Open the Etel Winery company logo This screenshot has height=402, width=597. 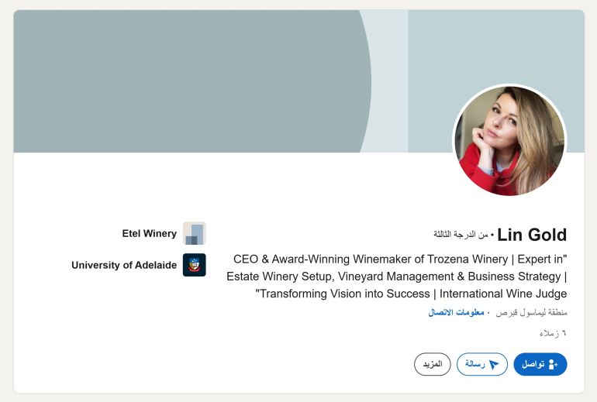tap(194, 233)
